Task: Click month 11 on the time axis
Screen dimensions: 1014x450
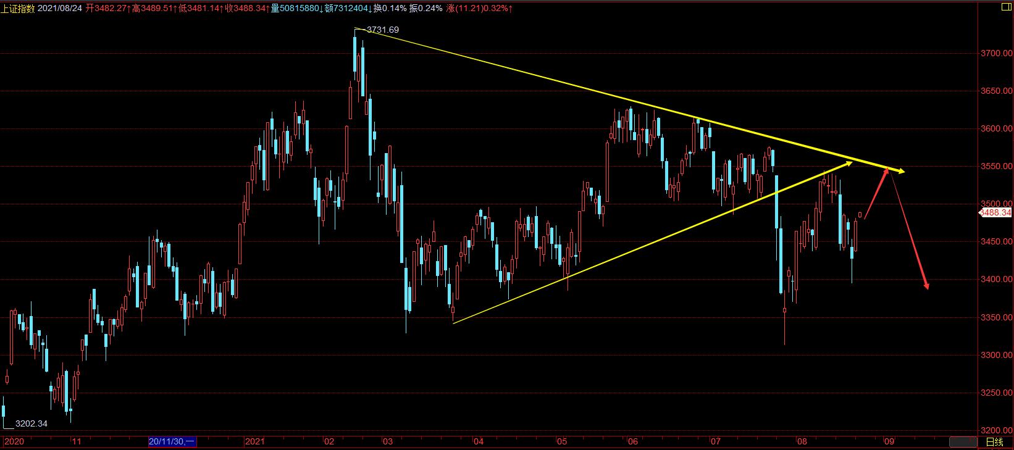Action: pos(76,441)
